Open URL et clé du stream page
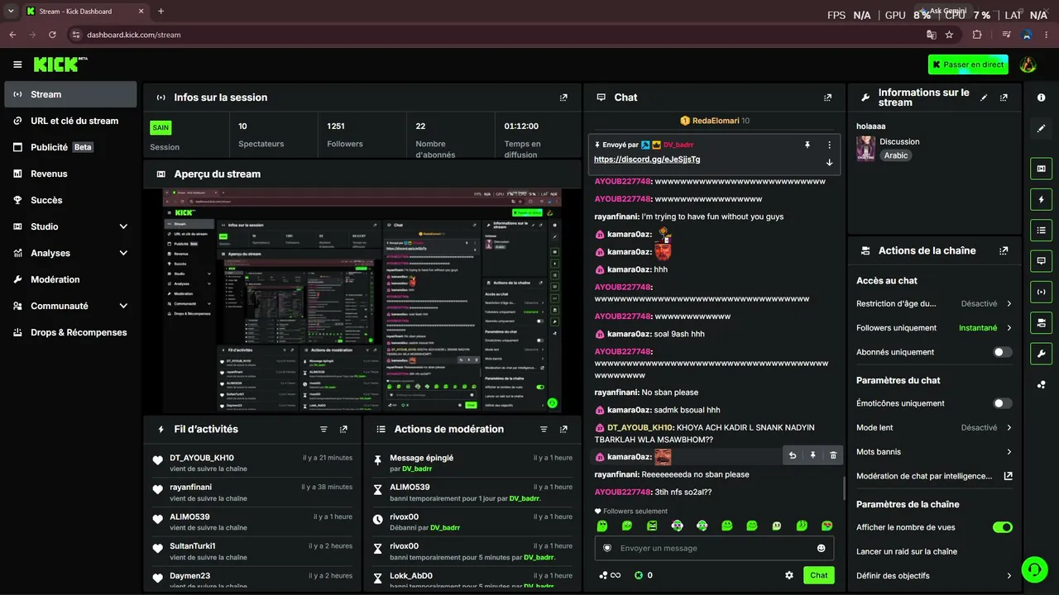Image resolution: width=1059 pixels, height=595 pixels. 70,121
